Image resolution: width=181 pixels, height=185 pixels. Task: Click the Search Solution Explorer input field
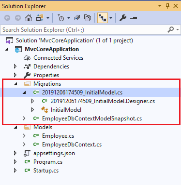point(84,30)
